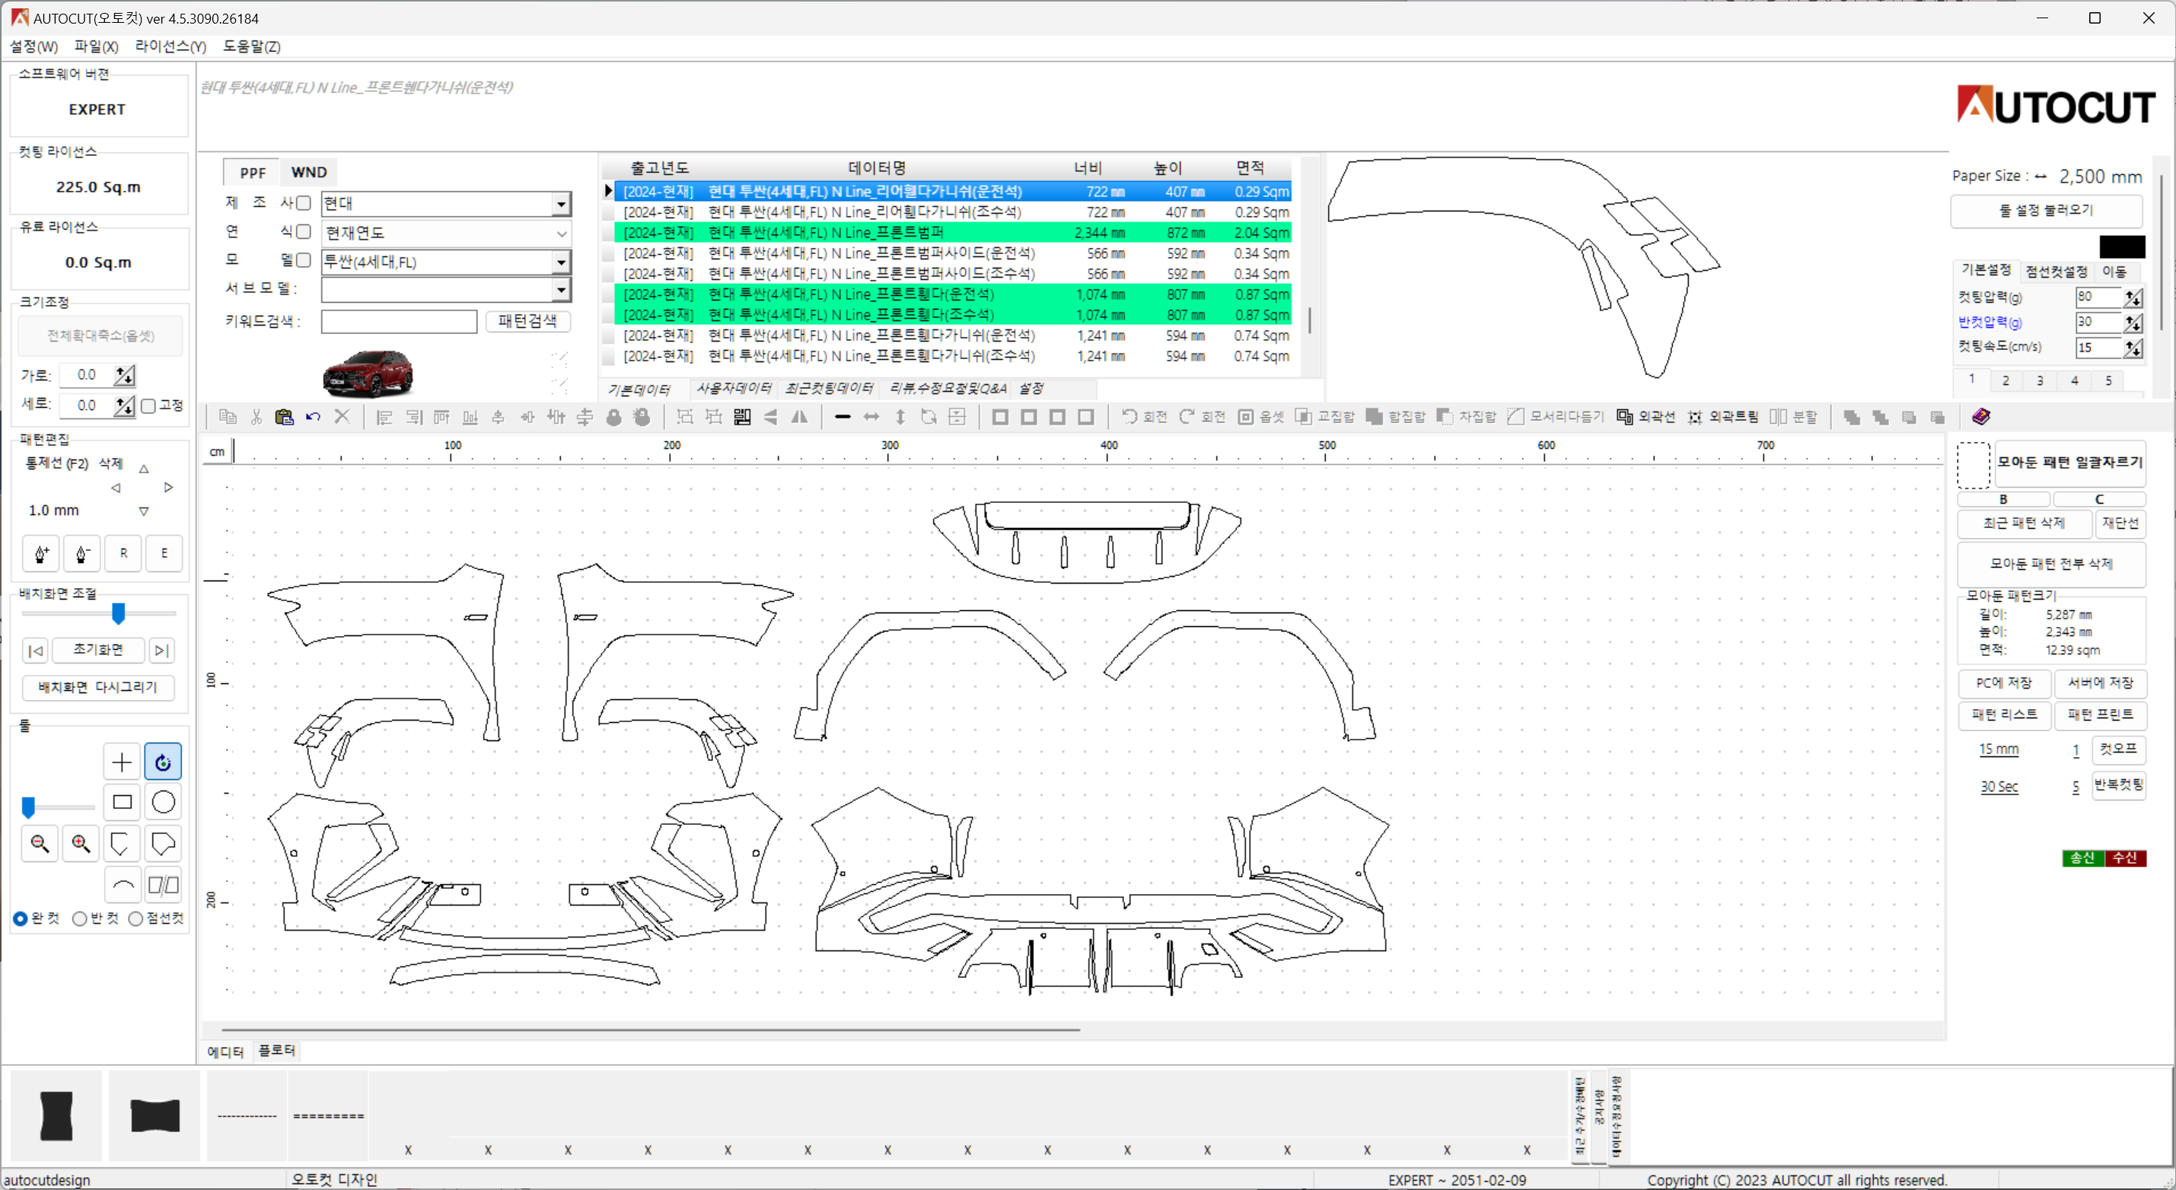Click the 가로 width stepper

124,375
